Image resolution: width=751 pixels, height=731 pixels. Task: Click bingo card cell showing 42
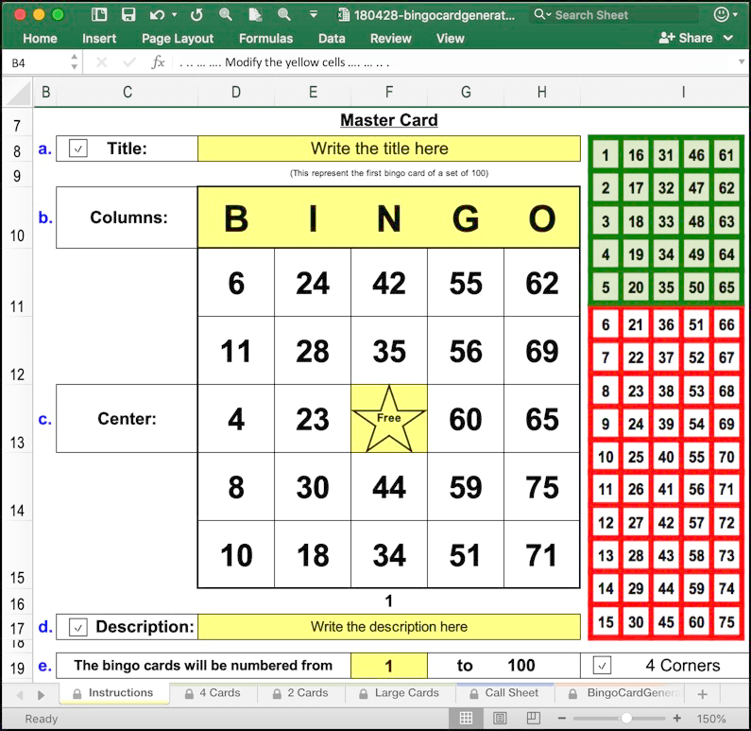[x=389, y=283]
